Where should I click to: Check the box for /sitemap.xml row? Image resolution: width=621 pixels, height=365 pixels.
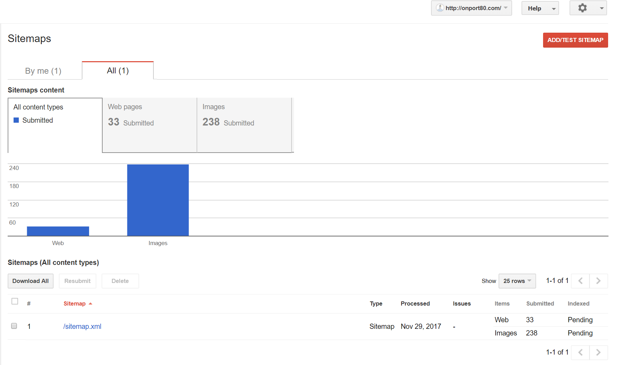pyautogui.click(x=14, y=326)
